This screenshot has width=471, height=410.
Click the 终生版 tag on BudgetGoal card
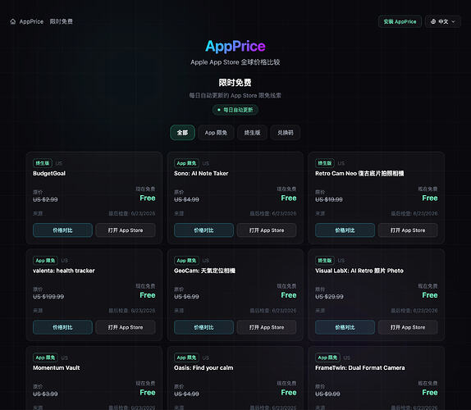pyautogui.click(x=43, y=163)
